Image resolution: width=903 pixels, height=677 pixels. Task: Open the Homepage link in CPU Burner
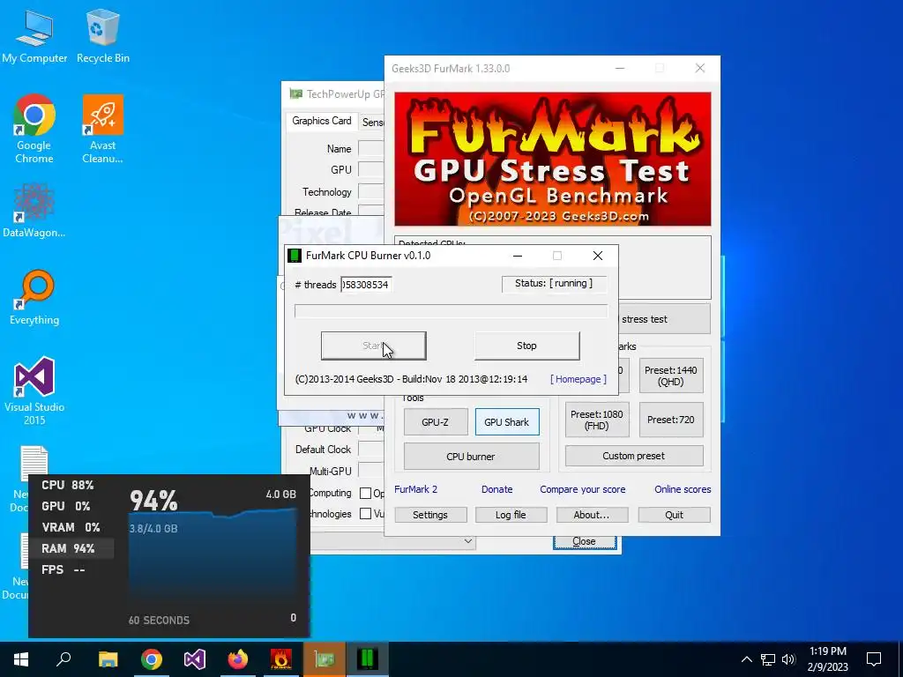tap(578, 379)
